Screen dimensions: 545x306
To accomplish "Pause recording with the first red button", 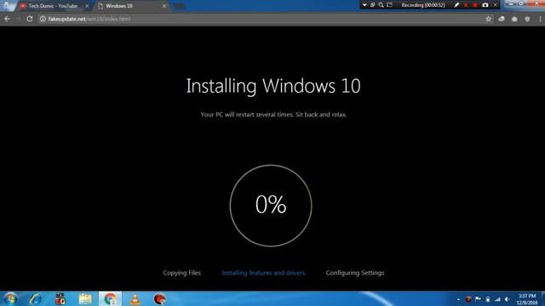I will [x=466, y=5].
